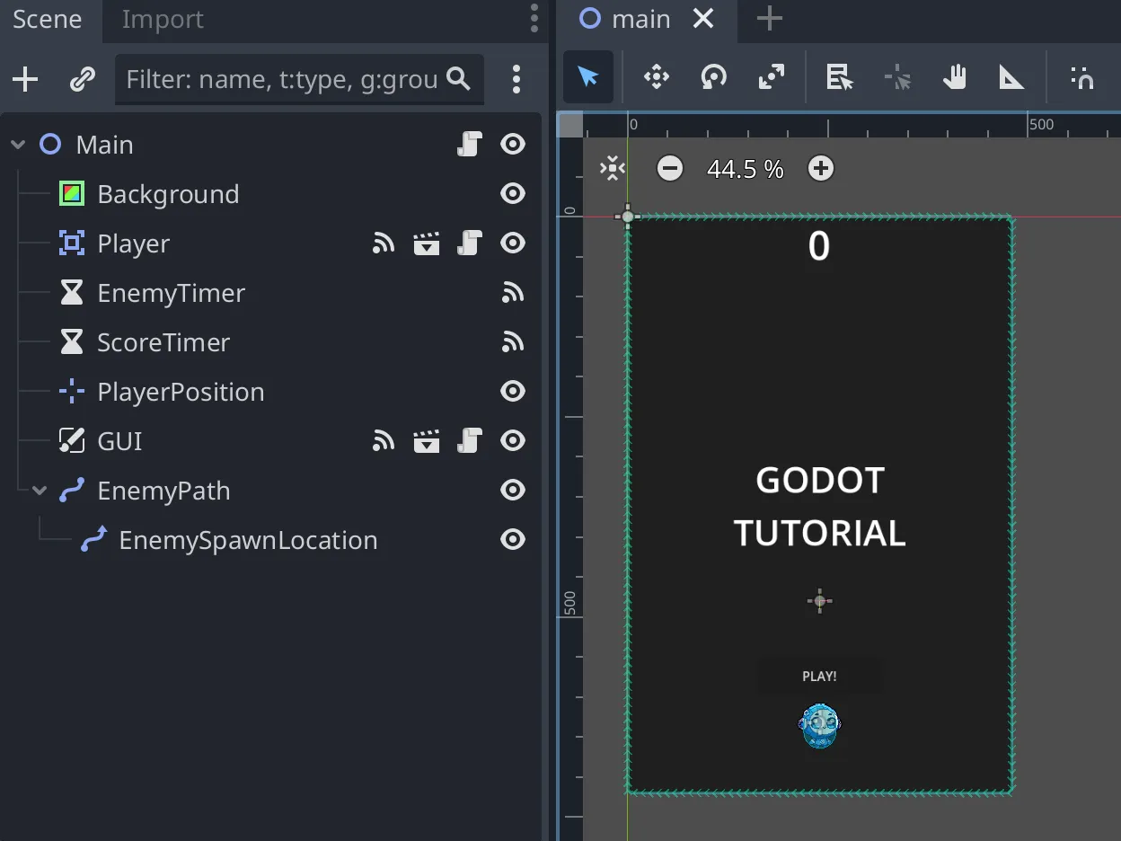Toggle visibility of PlayerPosition node
1121x841 pixels.
pos(513,392)
